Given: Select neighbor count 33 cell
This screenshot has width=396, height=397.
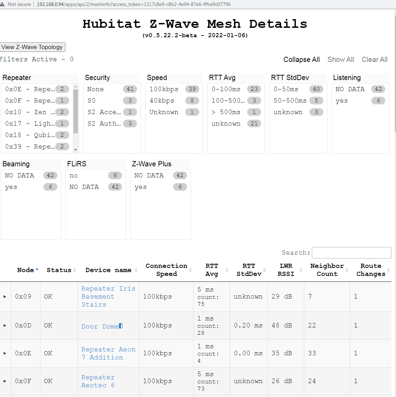Looking at the screenshot, I should point(327,353).
